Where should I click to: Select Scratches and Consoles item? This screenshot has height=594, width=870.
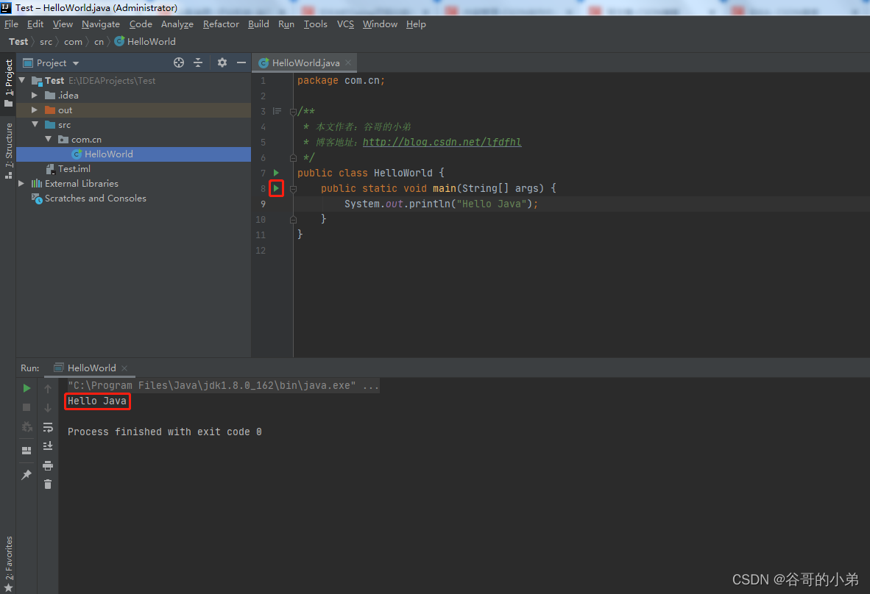coord(96,198)
